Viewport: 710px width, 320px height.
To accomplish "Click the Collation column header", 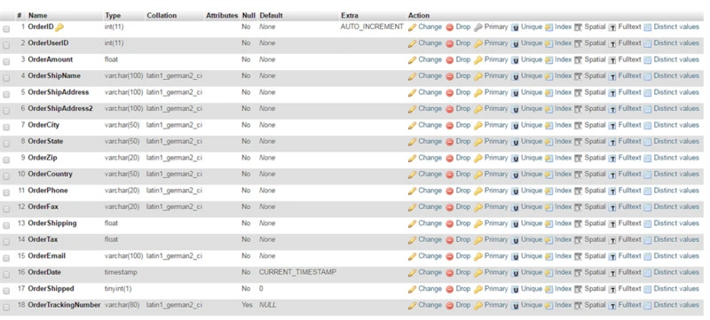I will pyautogui.click(x=162, y=15).
